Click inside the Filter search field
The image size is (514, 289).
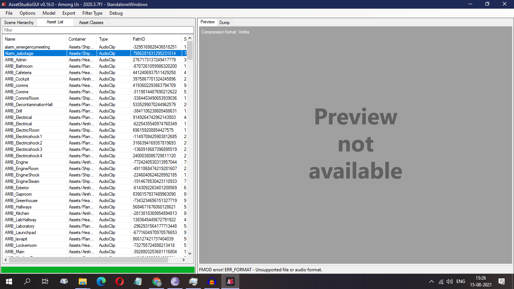click(98, 30)
